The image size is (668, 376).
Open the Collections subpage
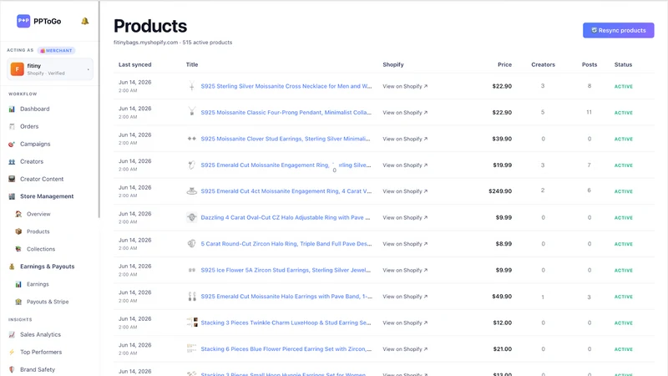click(x=41, y=249)
